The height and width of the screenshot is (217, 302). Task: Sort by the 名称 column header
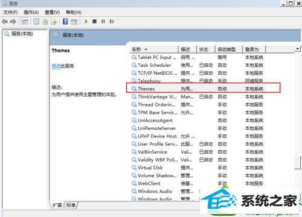tap(154, 49)
